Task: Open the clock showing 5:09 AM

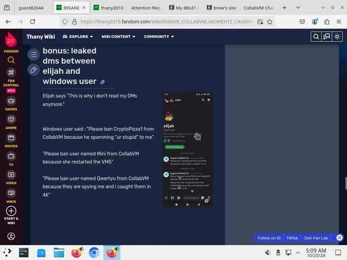Action: (316, 253)
